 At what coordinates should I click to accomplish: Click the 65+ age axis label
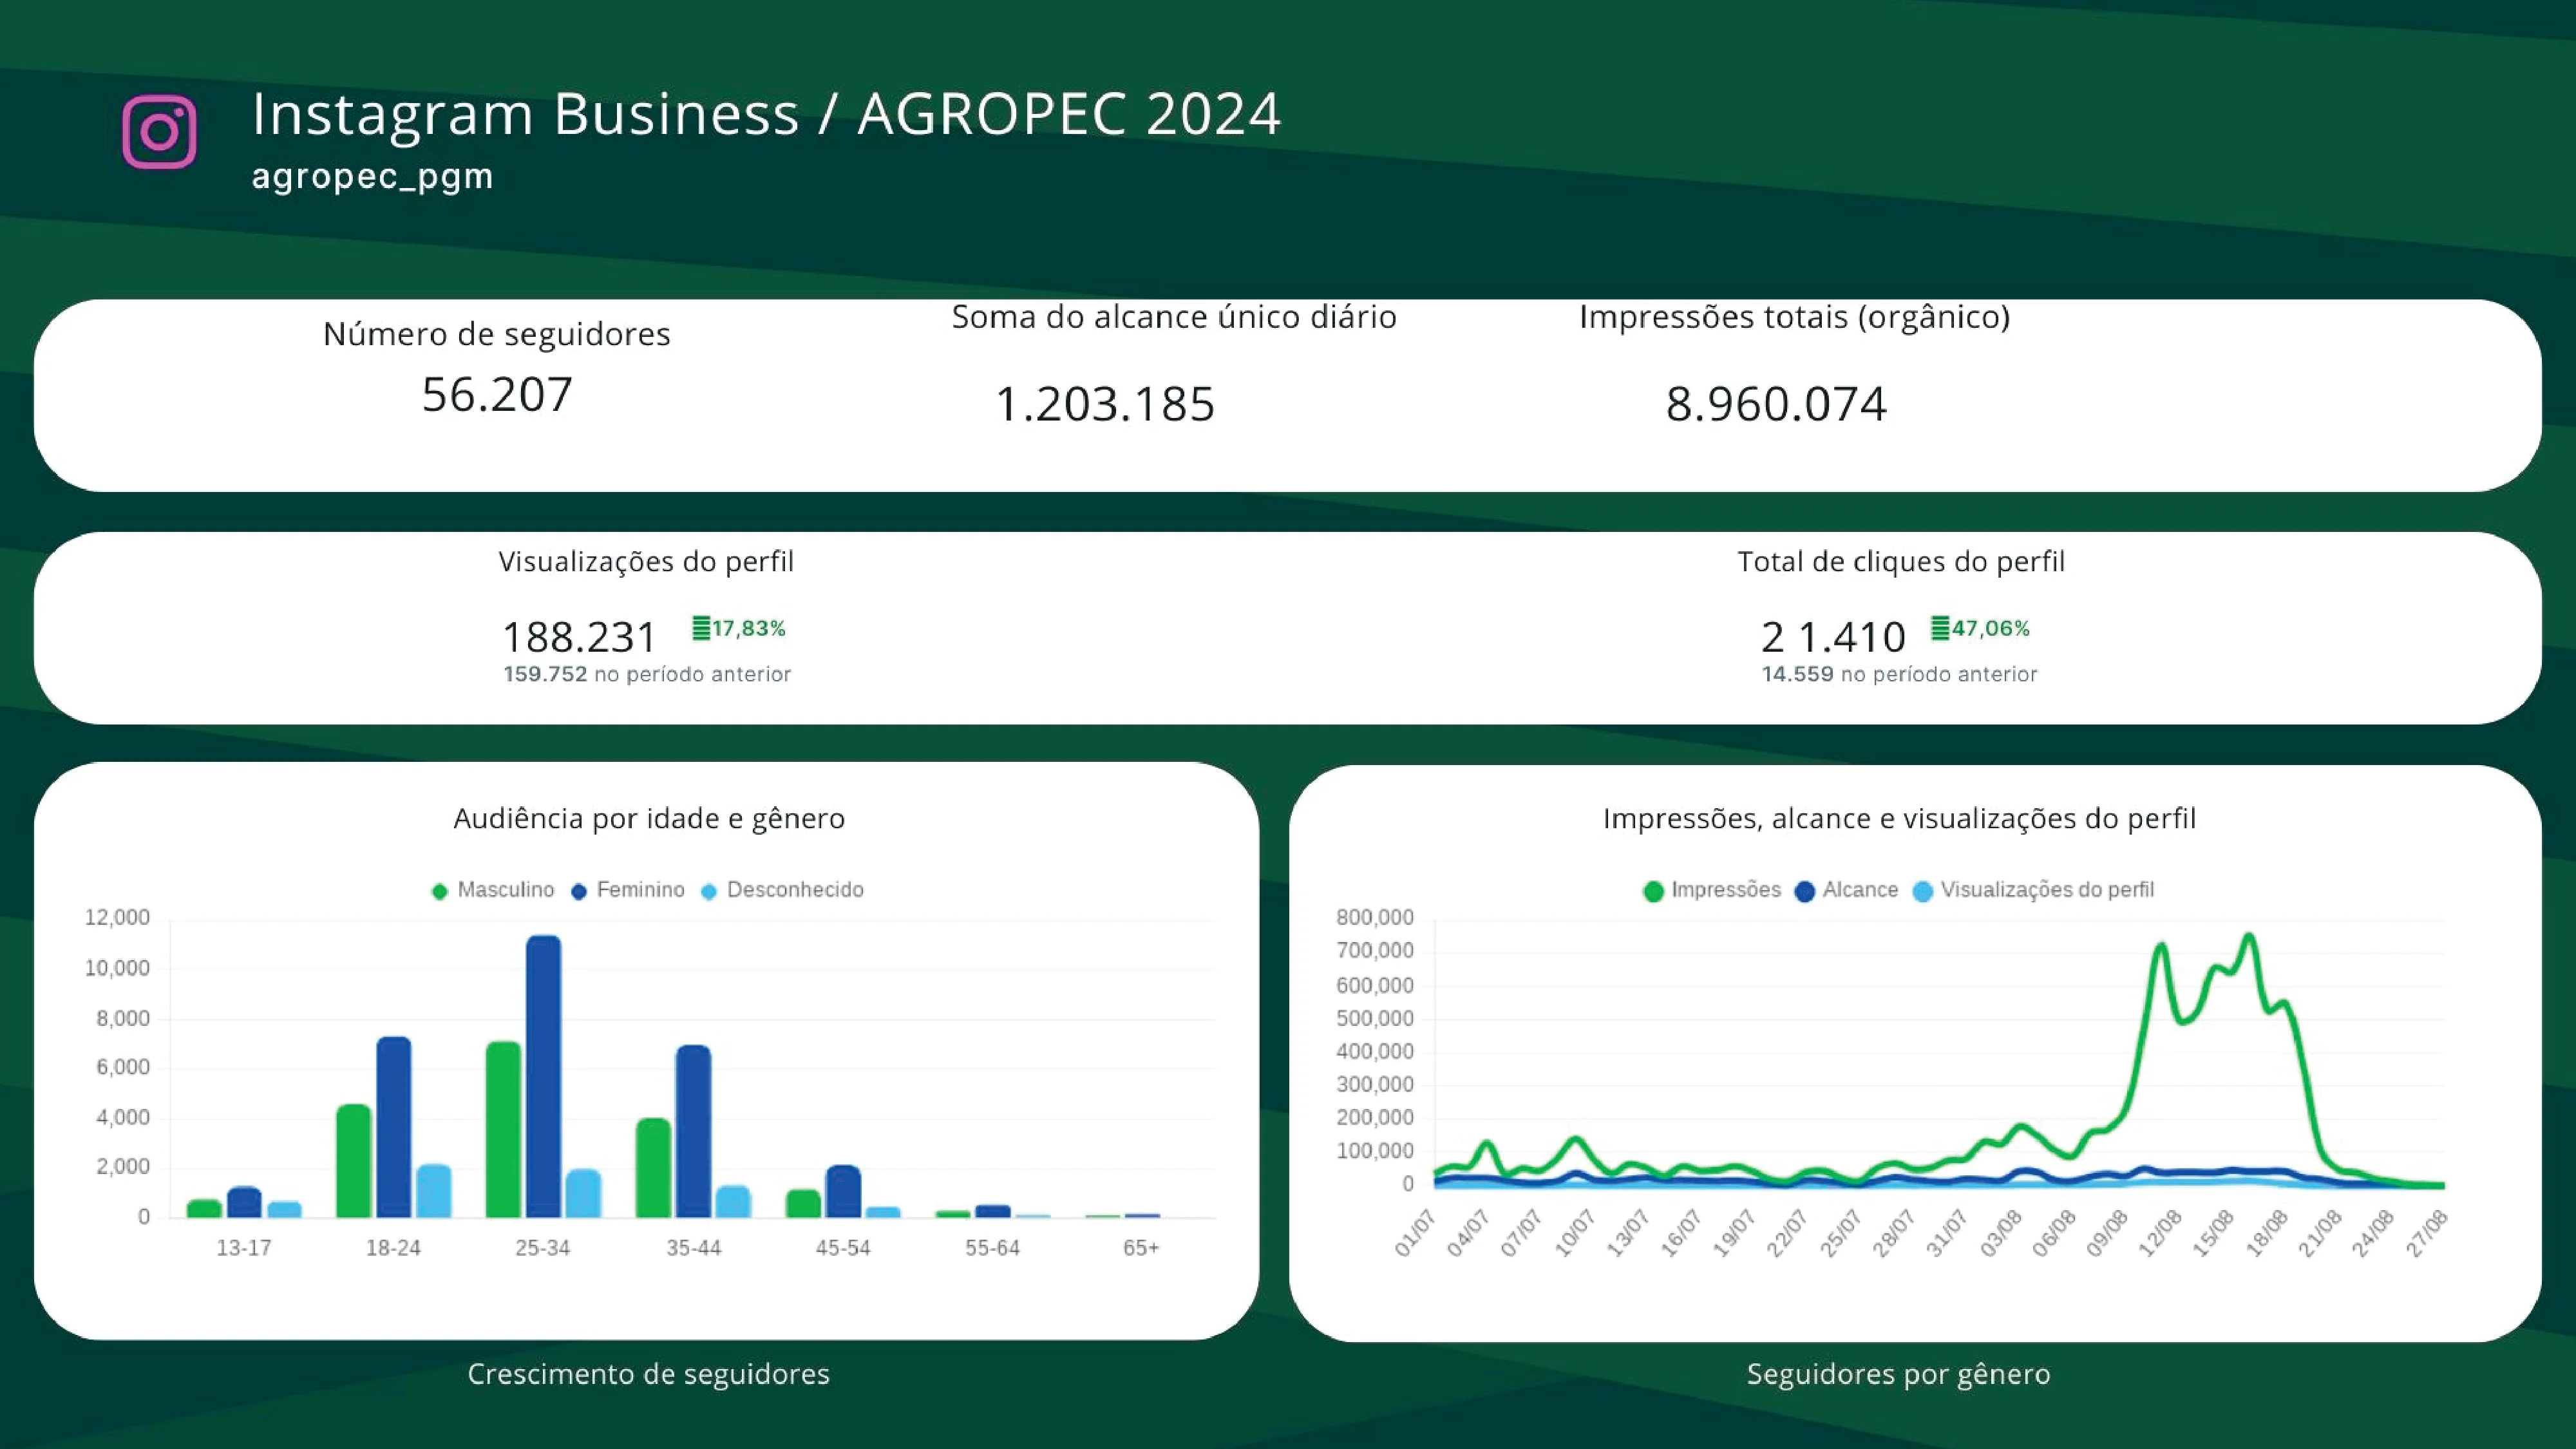(1141, 1248)
